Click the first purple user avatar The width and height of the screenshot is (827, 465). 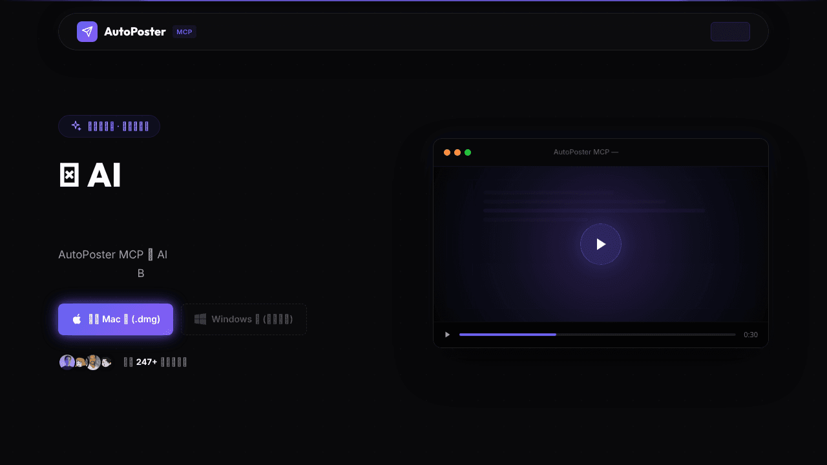tap(67, 362)
